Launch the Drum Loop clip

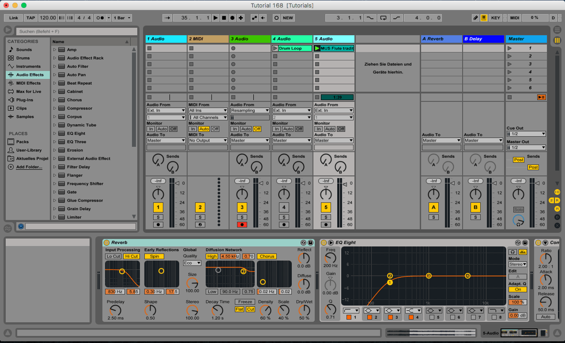275,48
